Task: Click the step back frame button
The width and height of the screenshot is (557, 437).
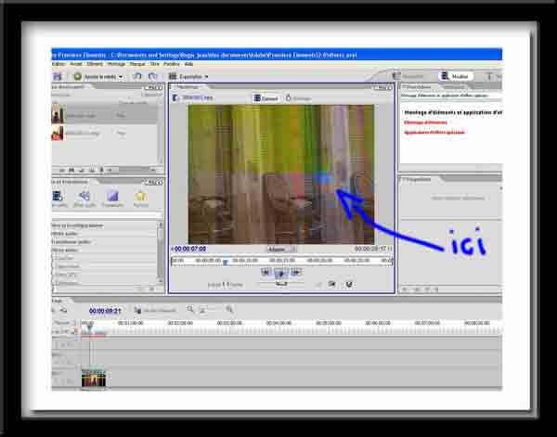Action: (x=266, y=272)
